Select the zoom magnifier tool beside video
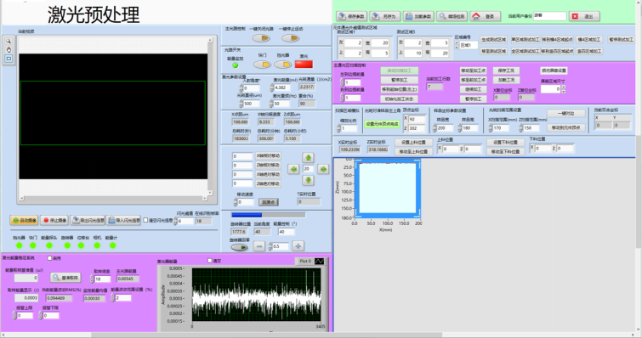 coord(9,41)
